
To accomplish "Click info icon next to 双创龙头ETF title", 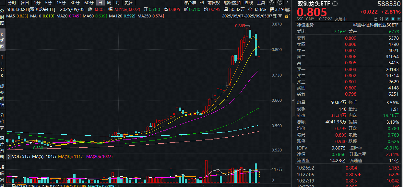I will click(x=335, y=4).
